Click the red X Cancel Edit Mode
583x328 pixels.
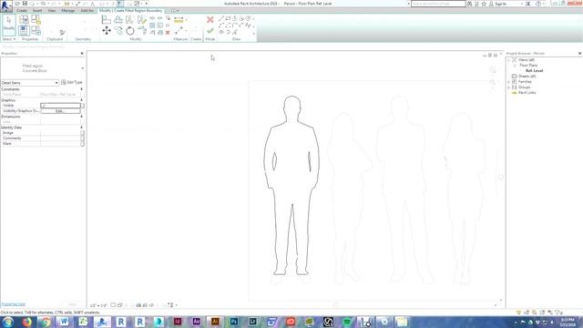point(210,19)
